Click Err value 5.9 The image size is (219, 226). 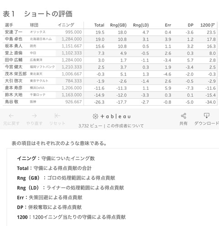pos(168,88)
